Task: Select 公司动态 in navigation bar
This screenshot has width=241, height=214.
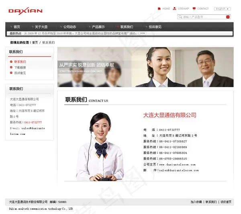Action: 69,27
